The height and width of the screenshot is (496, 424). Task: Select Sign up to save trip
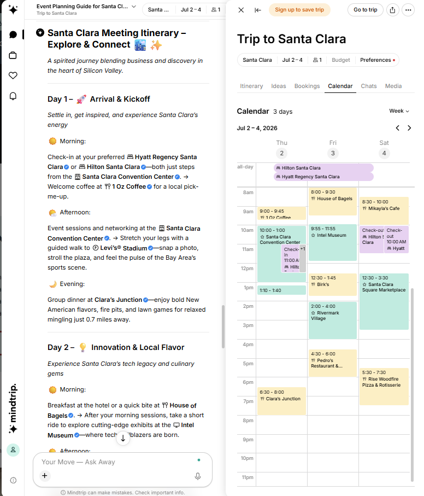pyautogui.click(x=299, y=10)
